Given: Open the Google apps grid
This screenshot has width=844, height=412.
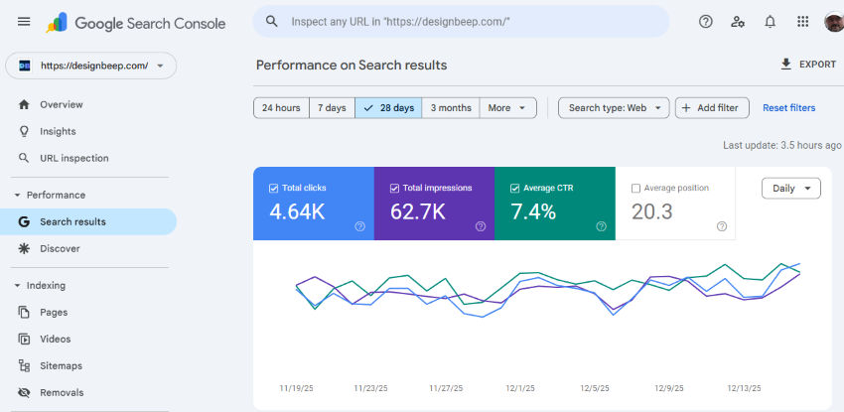Looking at the screenshot, I should pyautogui.click(x=802, y=22).
